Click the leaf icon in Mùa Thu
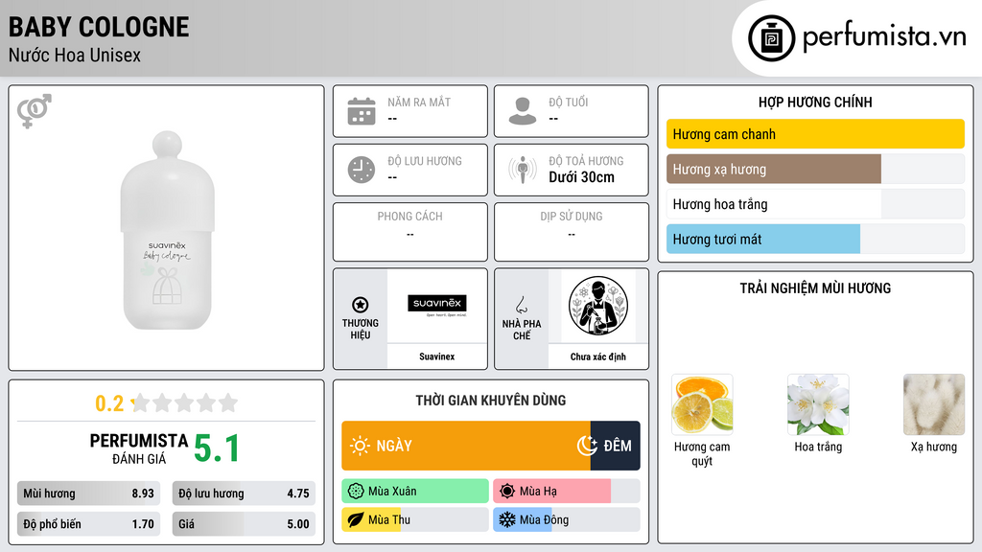The image size is (982, 552). (x=356, y=519)
